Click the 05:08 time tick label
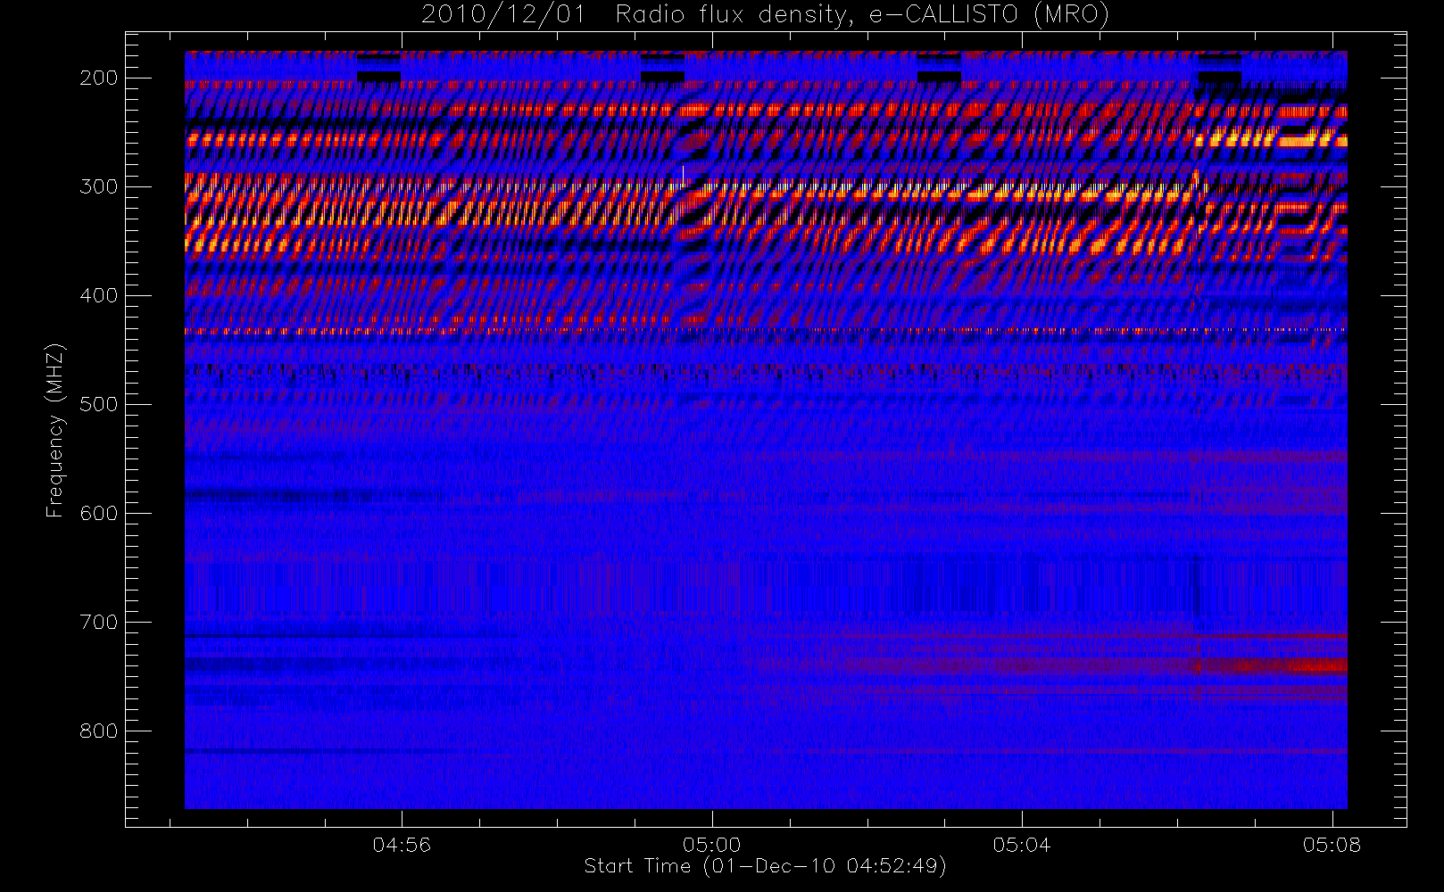This screenshot has height=892, width=1444. click(x=1332, y=844)
